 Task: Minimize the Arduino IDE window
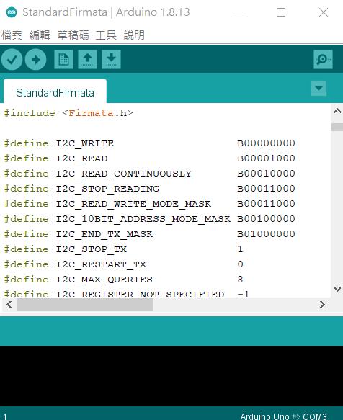pyautogui.click(x=239, y=12)
